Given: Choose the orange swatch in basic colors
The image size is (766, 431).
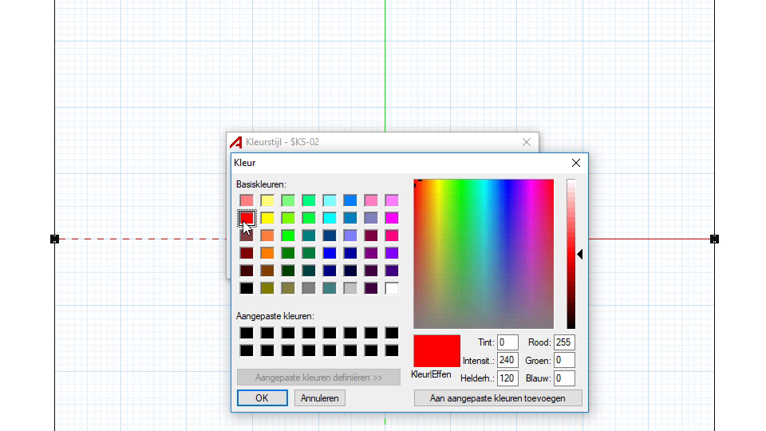Looking at the screenshot, I should (x=268, y=253).
